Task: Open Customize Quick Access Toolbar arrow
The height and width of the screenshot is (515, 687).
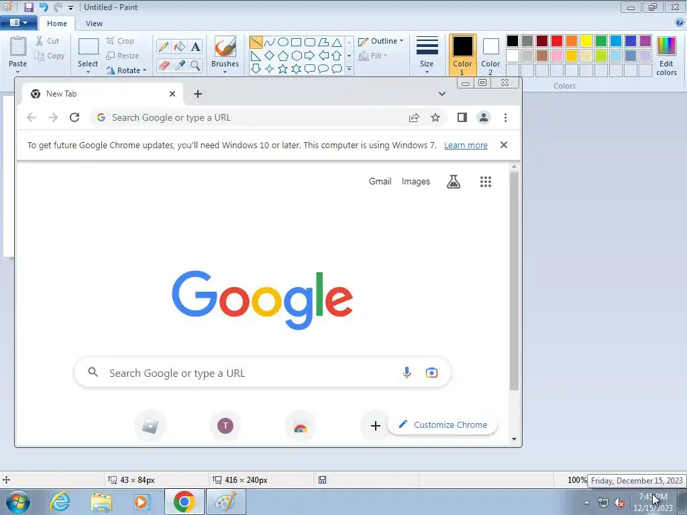Action: click(70, 7)
